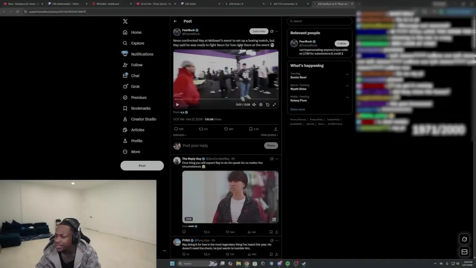
Task: Open more options on PYRO's reply
Action: (x=276, y=240)
